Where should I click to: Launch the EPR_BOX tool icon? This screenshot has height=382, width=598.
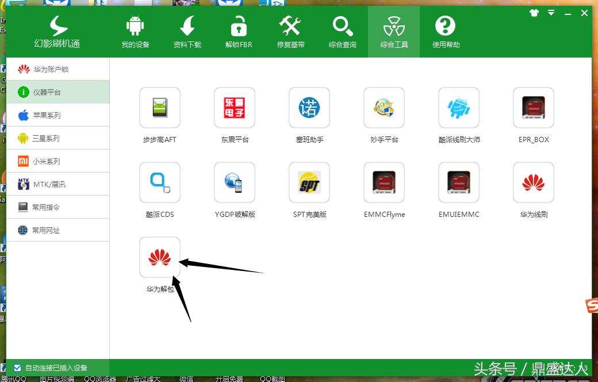coord(534,108)
